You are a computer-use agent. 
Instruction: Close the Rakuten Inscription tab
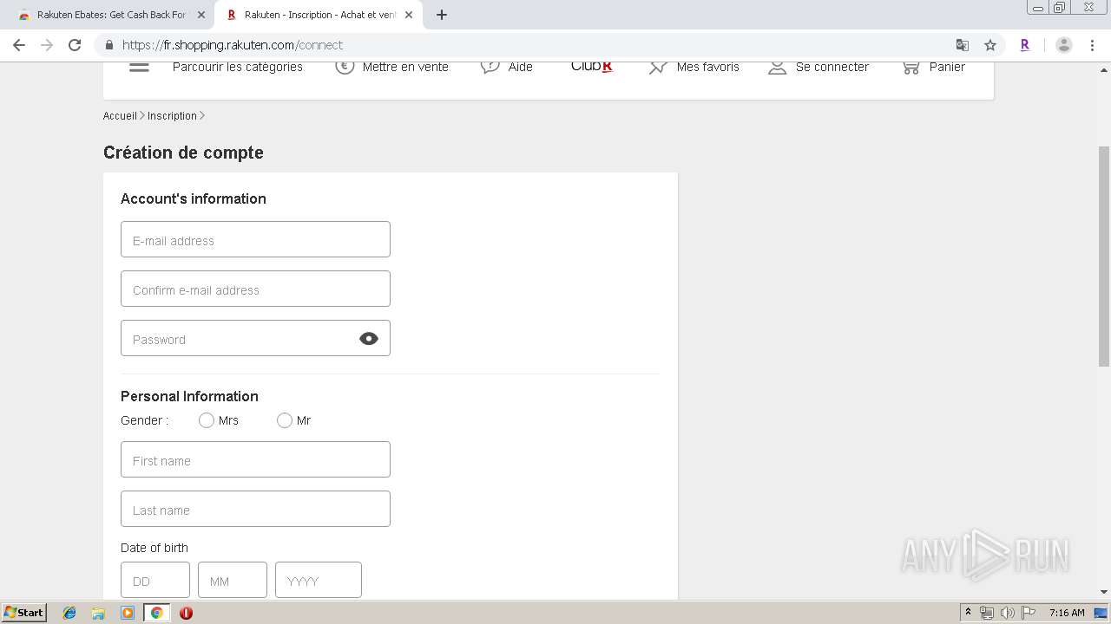[x=408, y=15]
